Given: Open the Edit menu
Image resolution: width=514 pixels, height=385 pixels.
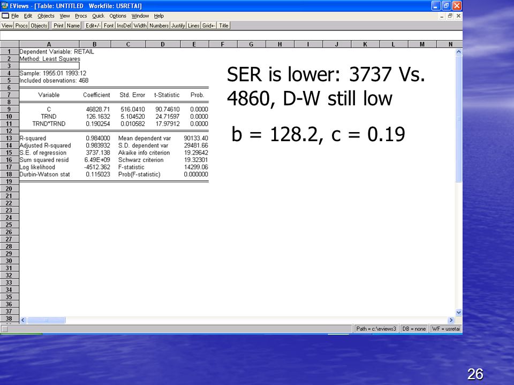Looking at the screenshot, I should (28, 16).
